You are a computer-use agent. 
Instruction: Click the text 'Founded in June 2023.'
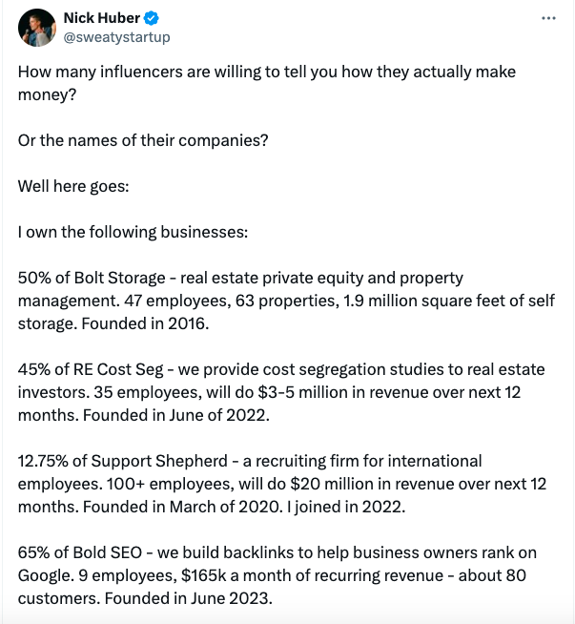pyautogui.click(x=188, y=598)
